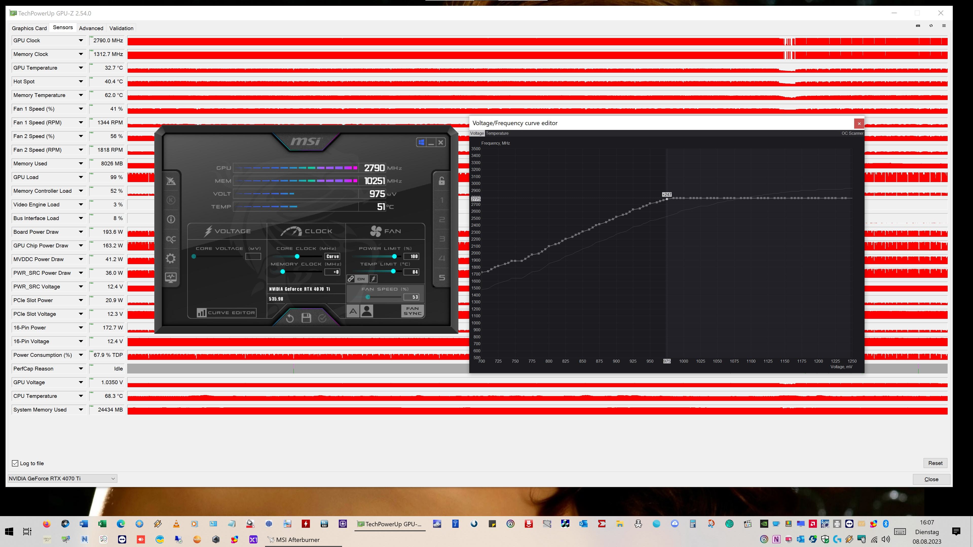The image size is (973, 547).
Task: Launch the OC Scanner from Afterburner sidebar
Action: click(x=171, y=239)
